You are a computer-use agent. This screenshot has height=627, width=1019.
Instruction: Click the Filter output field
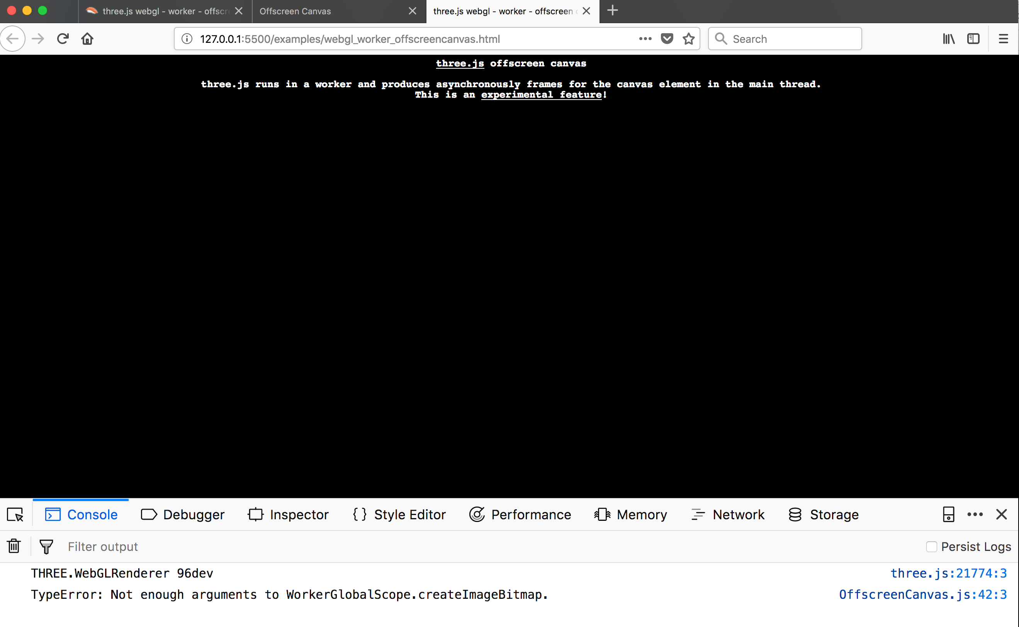click(103, 547)
